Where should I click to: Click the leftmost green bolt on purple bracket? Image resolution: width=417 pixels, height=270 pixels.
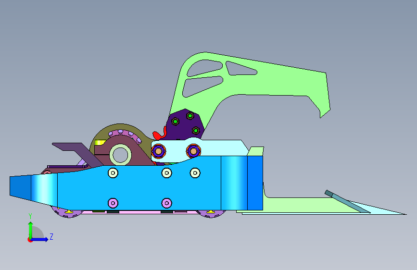pyautogui.click(x=175, y=122)
